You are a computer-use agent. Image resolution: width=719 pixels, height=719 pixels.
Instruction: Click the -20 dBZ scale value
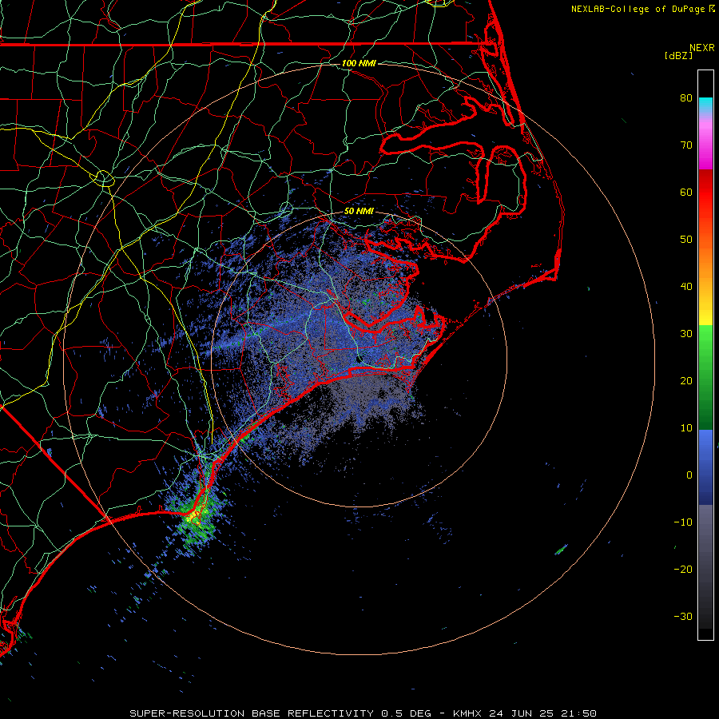tap(683, 569)
